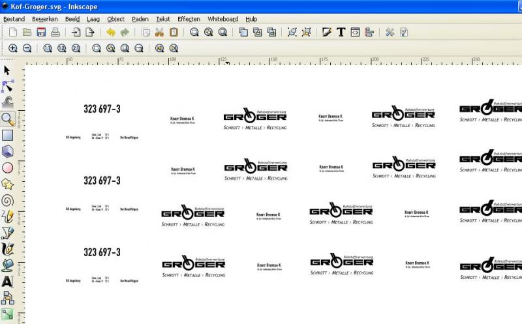Go to the previous zoom level
Screen dimensions: 522x324
(x=159, y=48)
